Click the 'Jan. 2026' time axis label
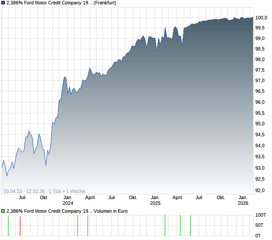 [x=243, y=200]
